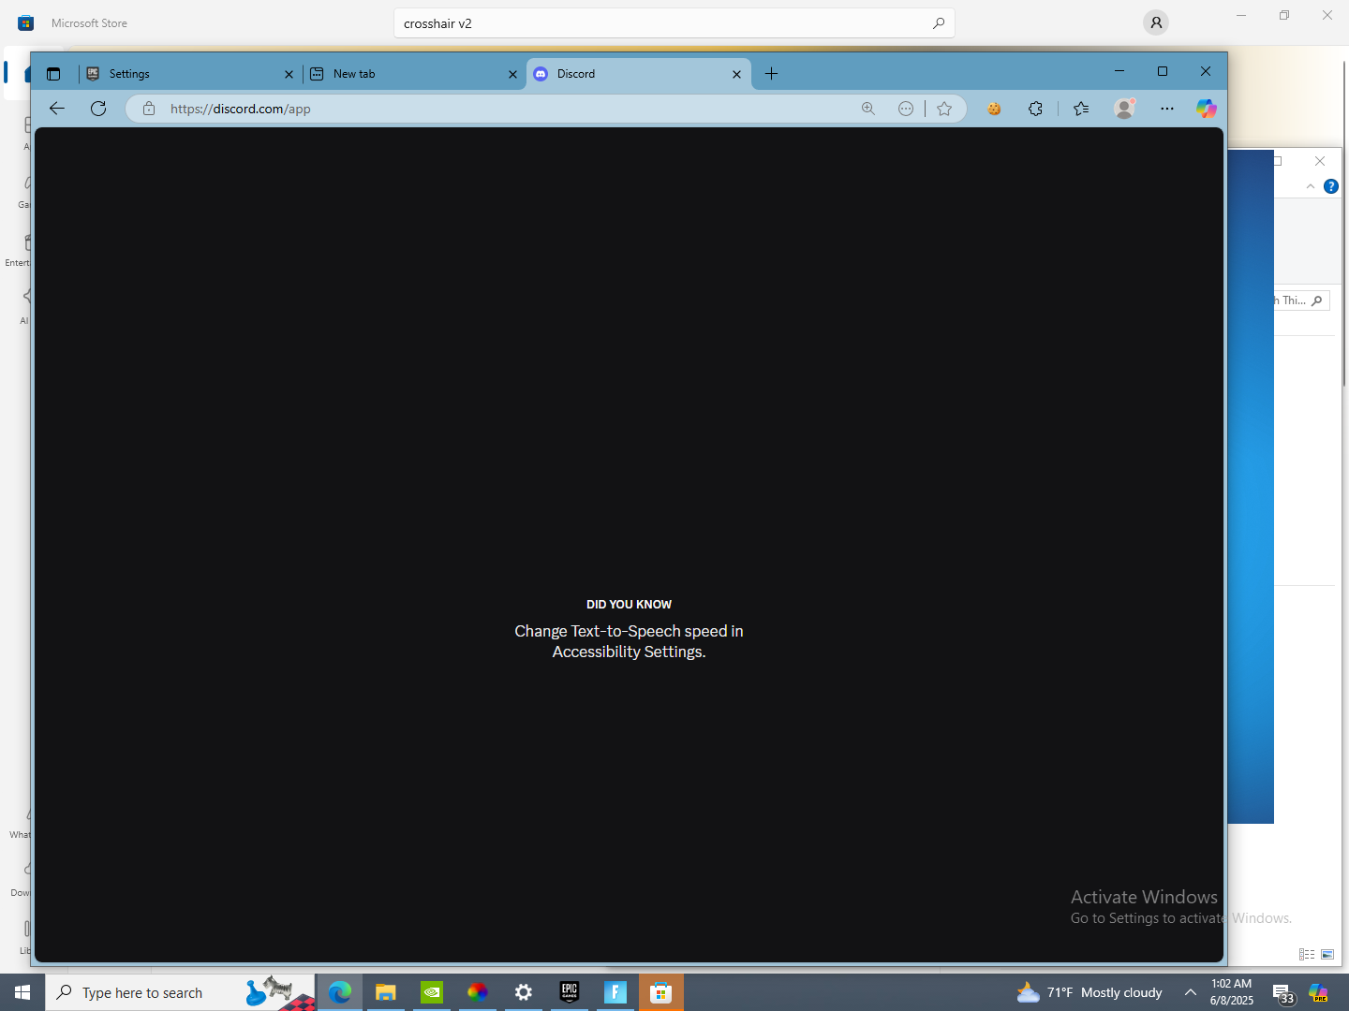
Task: Open Microsoft Store account profile icon
Action: [1156, 23]
